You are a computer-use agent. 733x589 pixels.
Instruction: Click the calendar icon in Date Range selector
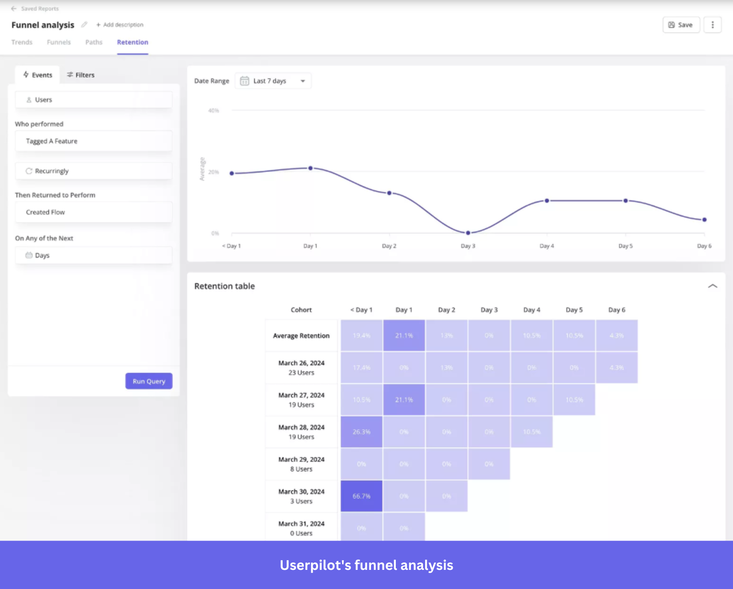point(244,81)
